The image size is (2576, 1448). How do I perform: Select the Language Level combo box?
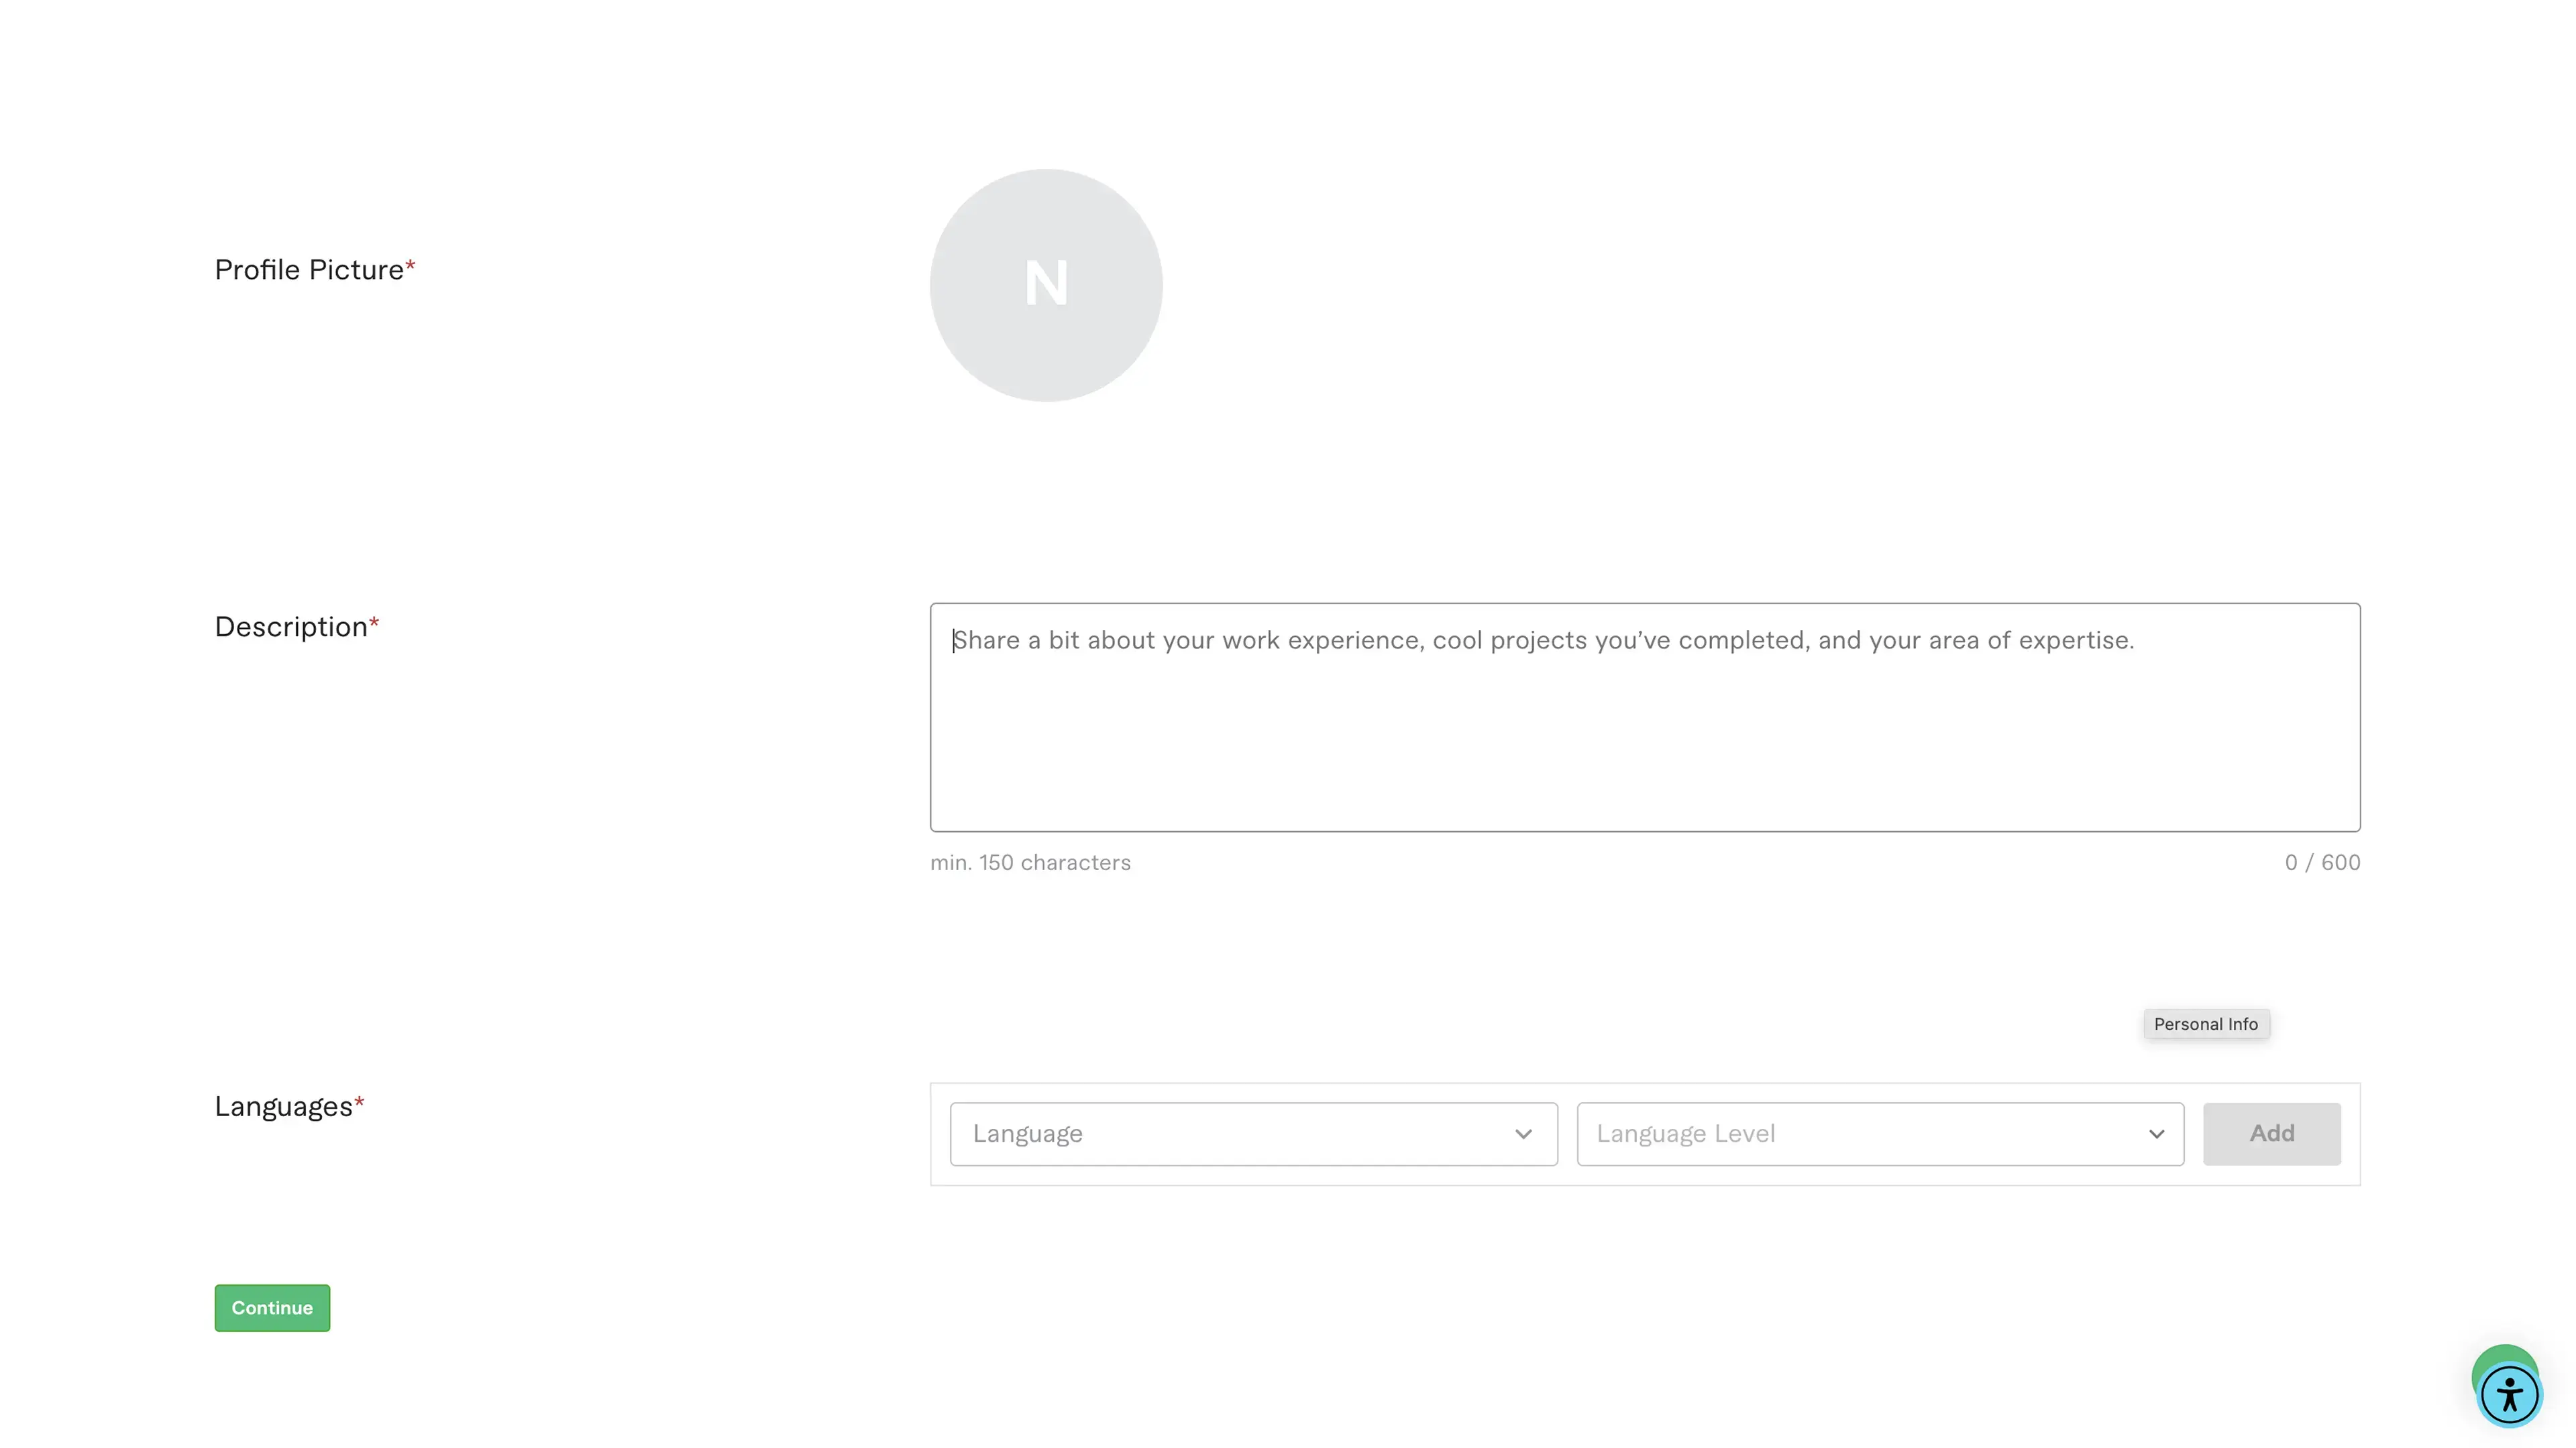(1860, 1134)
